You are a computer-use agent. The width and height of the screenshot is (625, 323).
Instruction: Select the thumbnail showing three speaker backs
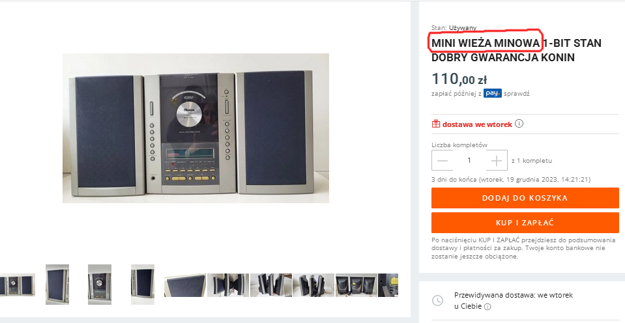coord(356,285)
